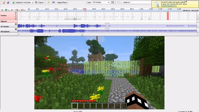Click the scrollbar right arrow under the Microphone track
This screenshot has height=112, width=199.
(x=197, y=35)
